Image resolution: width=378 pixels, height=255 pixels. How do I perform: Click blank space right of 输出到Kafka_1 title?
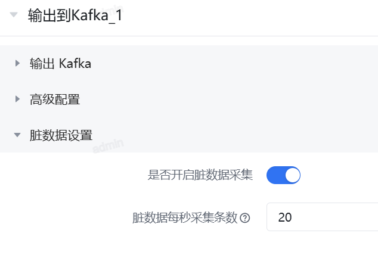pyautogui.click(x=250, y=16)
